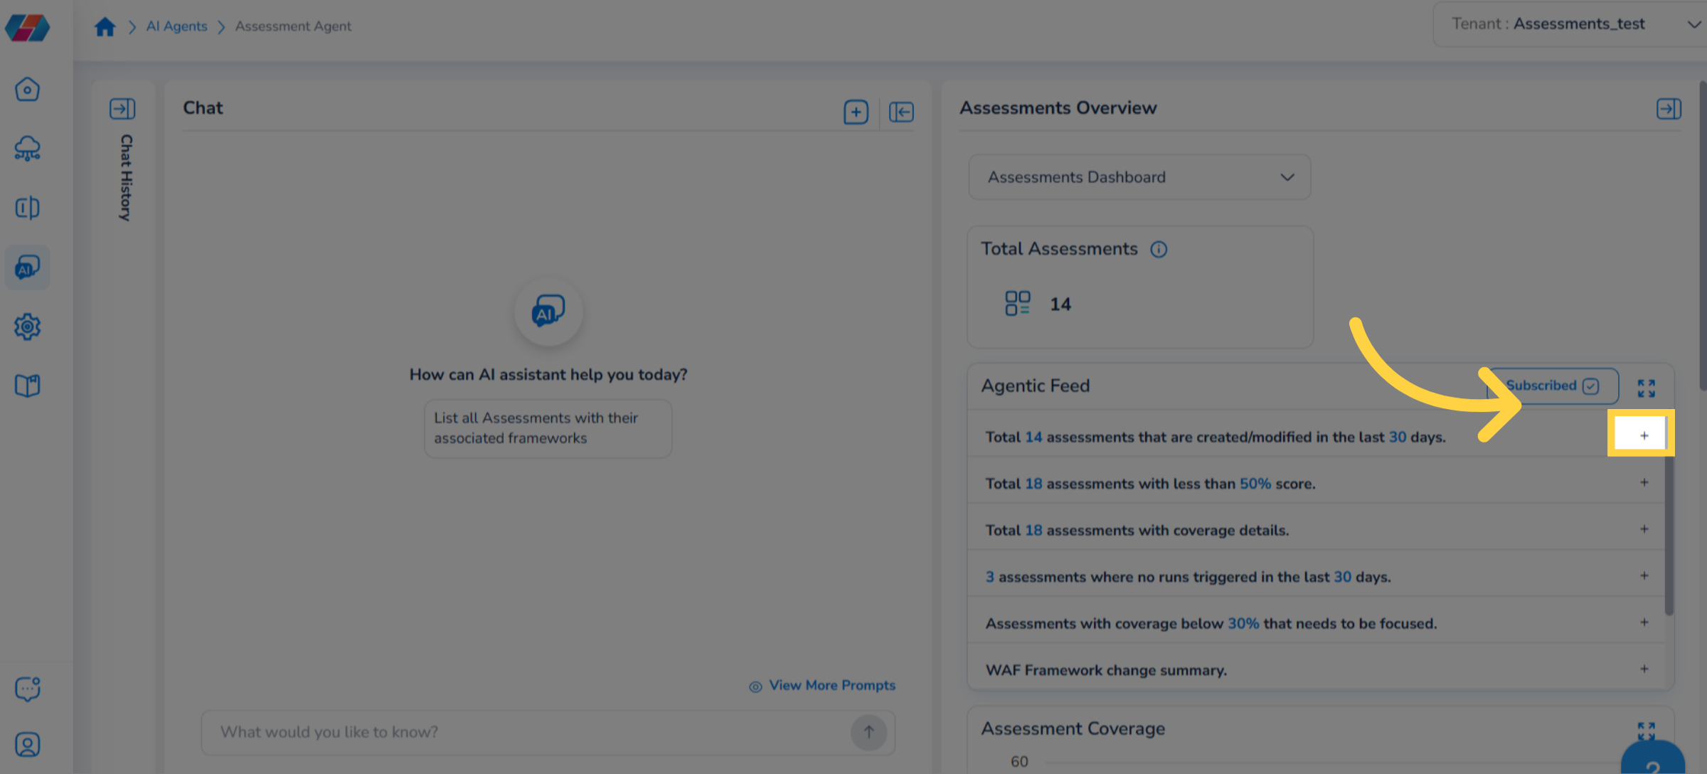The height and width of the screenshot is (774, 1707).
Task: Collapse the chat panel icon
Action: (x=901, y=112)
